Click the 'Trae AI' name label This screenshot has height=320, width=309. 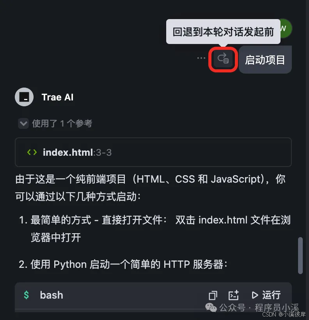click(57, 97)
